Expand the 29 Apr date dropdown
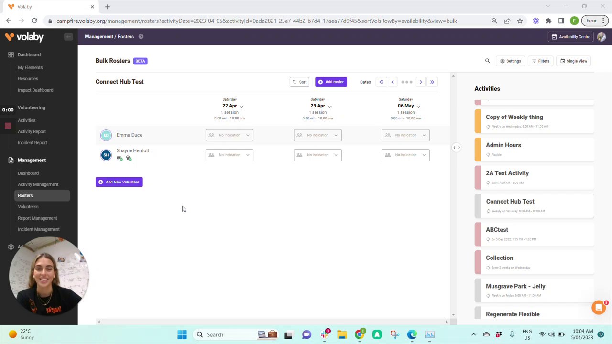Viewport: 612px width, 344px height. [329, 106]
